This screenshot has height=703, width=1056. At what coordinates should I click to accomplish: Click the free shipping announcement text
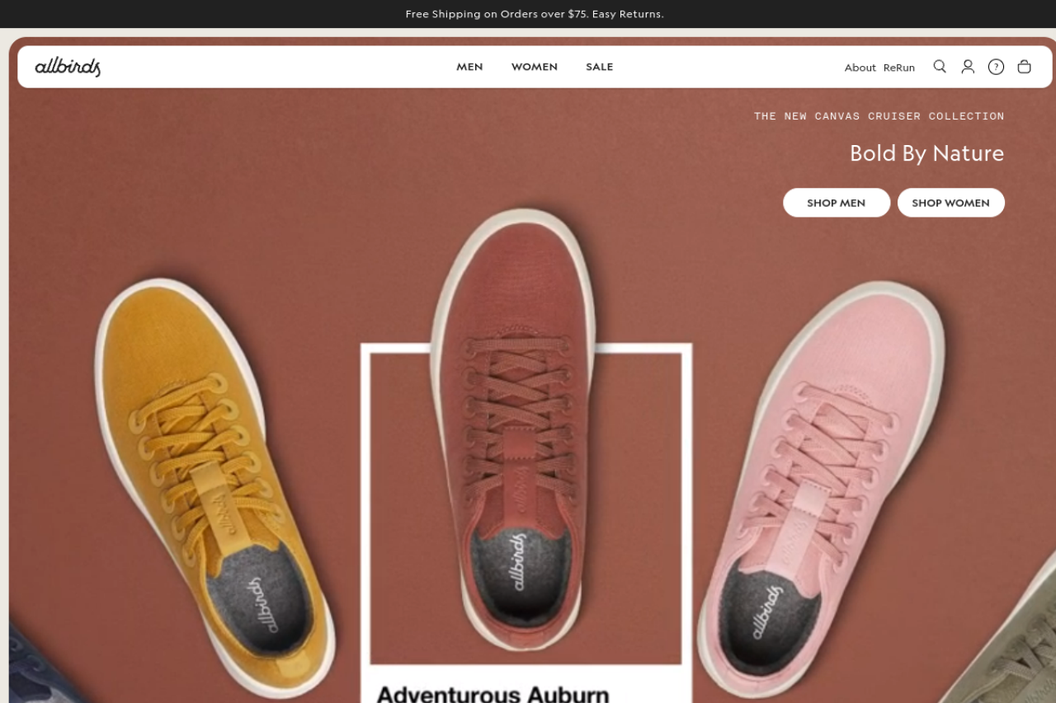[x=535, y=14]
